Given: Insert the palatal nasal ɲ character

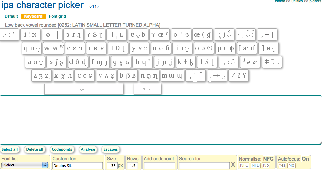Looking at the screenshot, I should 164,62.
